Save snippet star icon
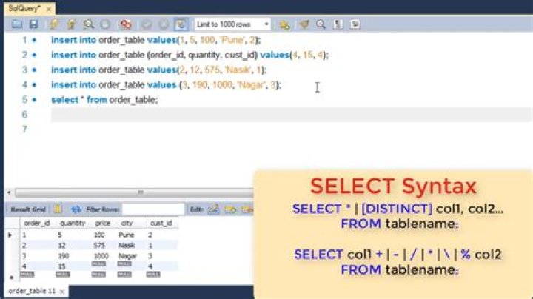Viewport: 533px width, 299px height. point(284,24)
